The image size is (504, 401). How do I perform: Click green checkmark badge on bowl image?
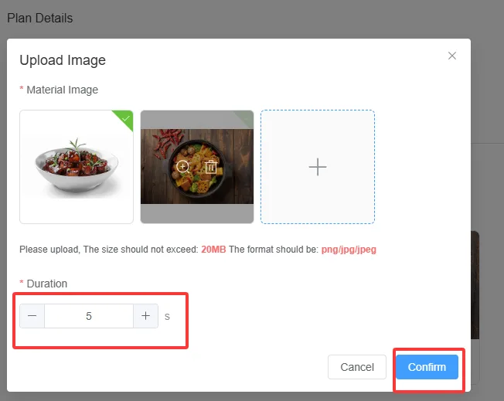(x=125, y=118)
